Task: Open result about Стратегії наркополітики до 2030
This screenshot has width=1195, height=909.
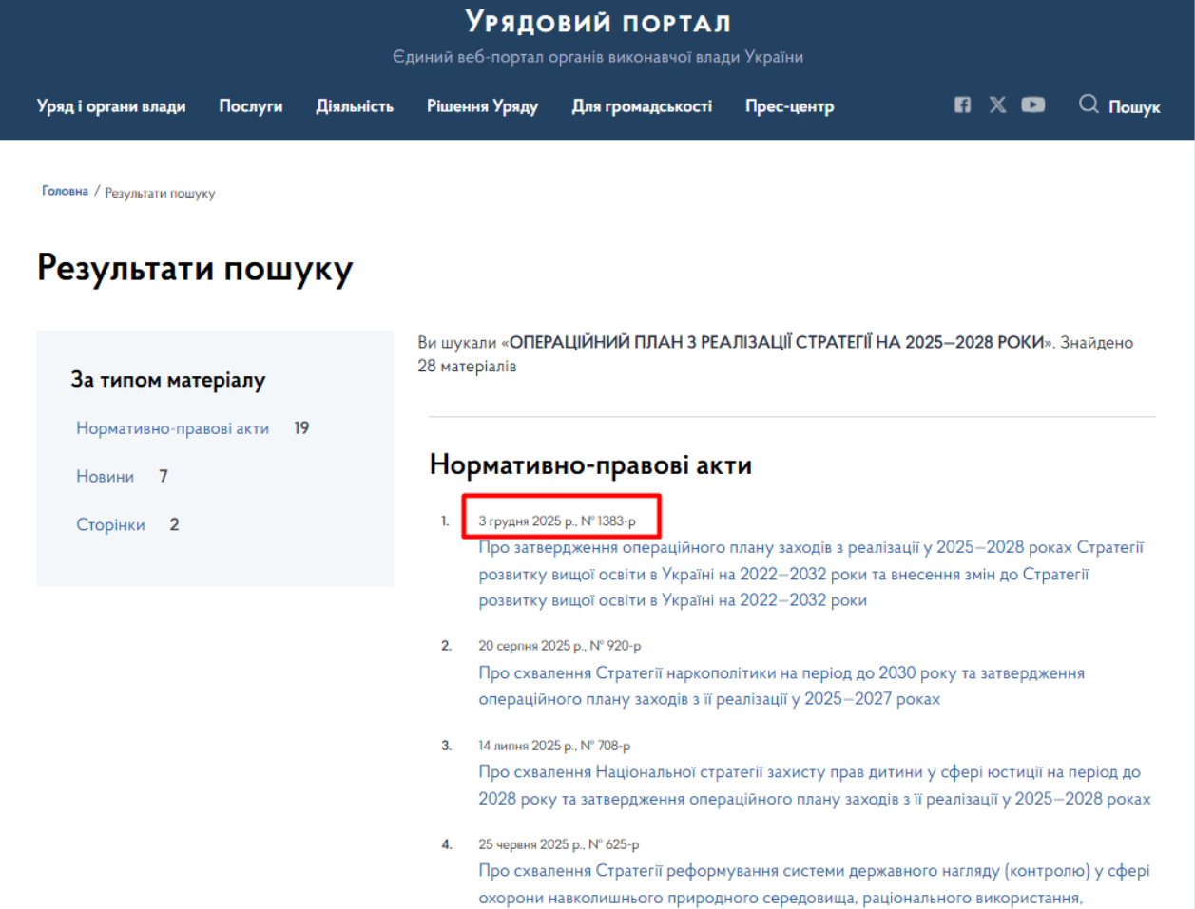Action: [781, 686]
